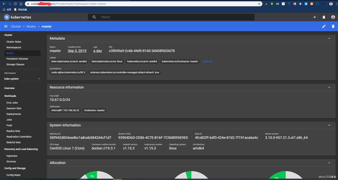Viewport: 338px width, 180px height.
Task: Open Discovery and Load Balancing in sidebar
Action: coord(21,149)
